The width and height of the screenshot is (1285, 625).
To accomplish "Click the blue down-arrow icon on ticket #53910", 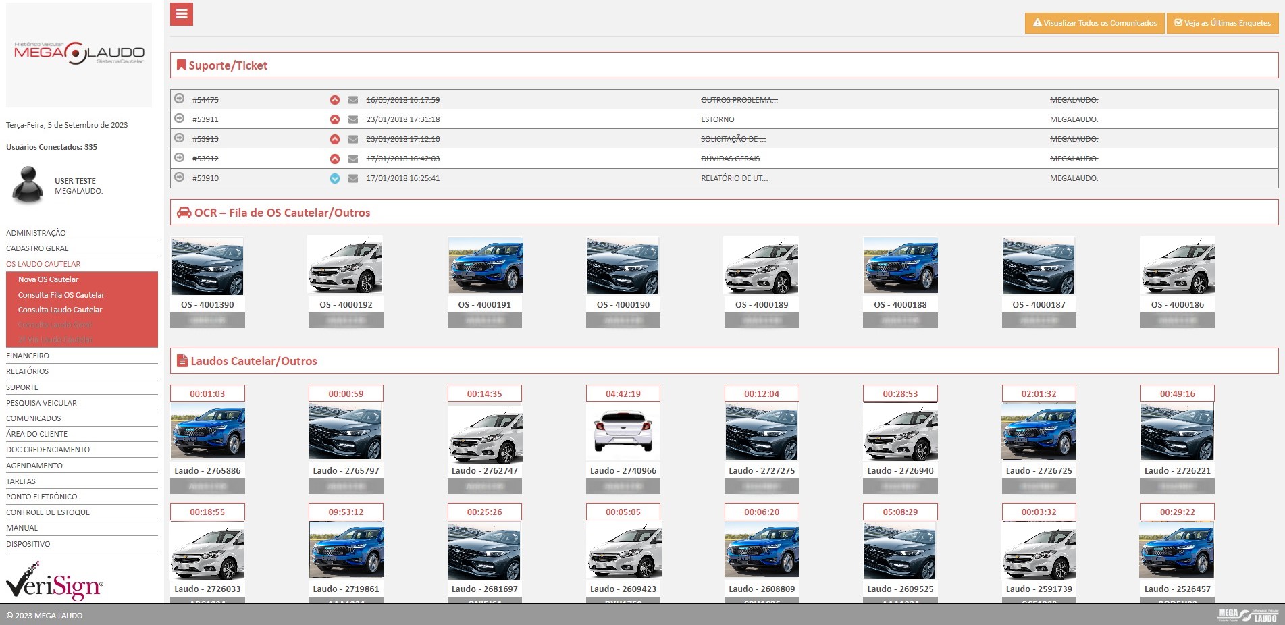I will [334, 179].
